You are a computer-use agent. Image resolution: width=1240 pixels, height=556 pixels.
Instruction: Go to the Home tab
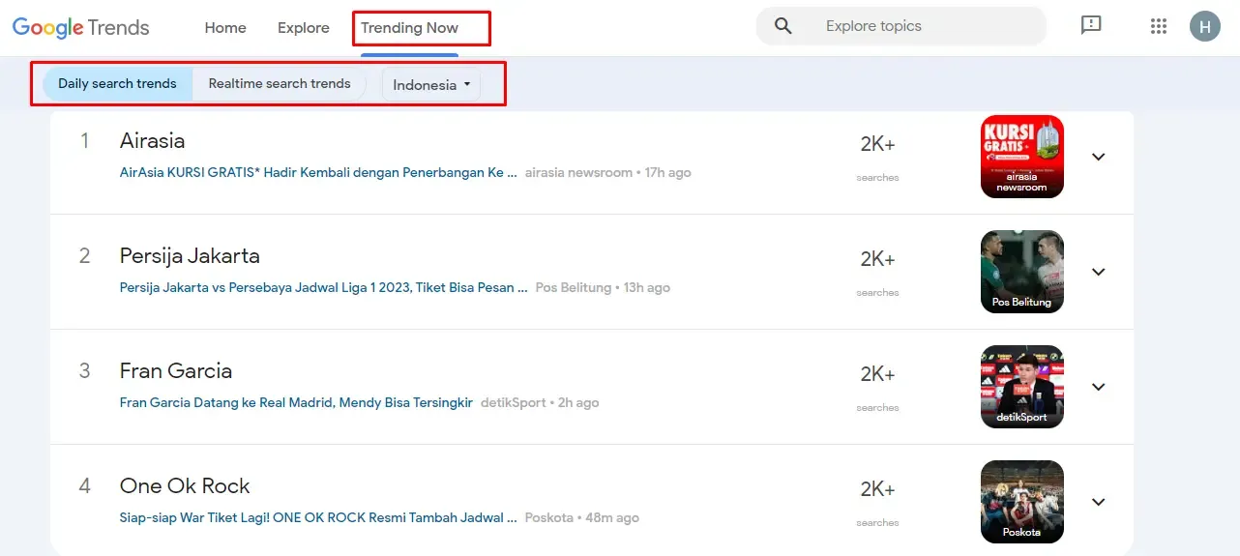(x=225, y=28)
